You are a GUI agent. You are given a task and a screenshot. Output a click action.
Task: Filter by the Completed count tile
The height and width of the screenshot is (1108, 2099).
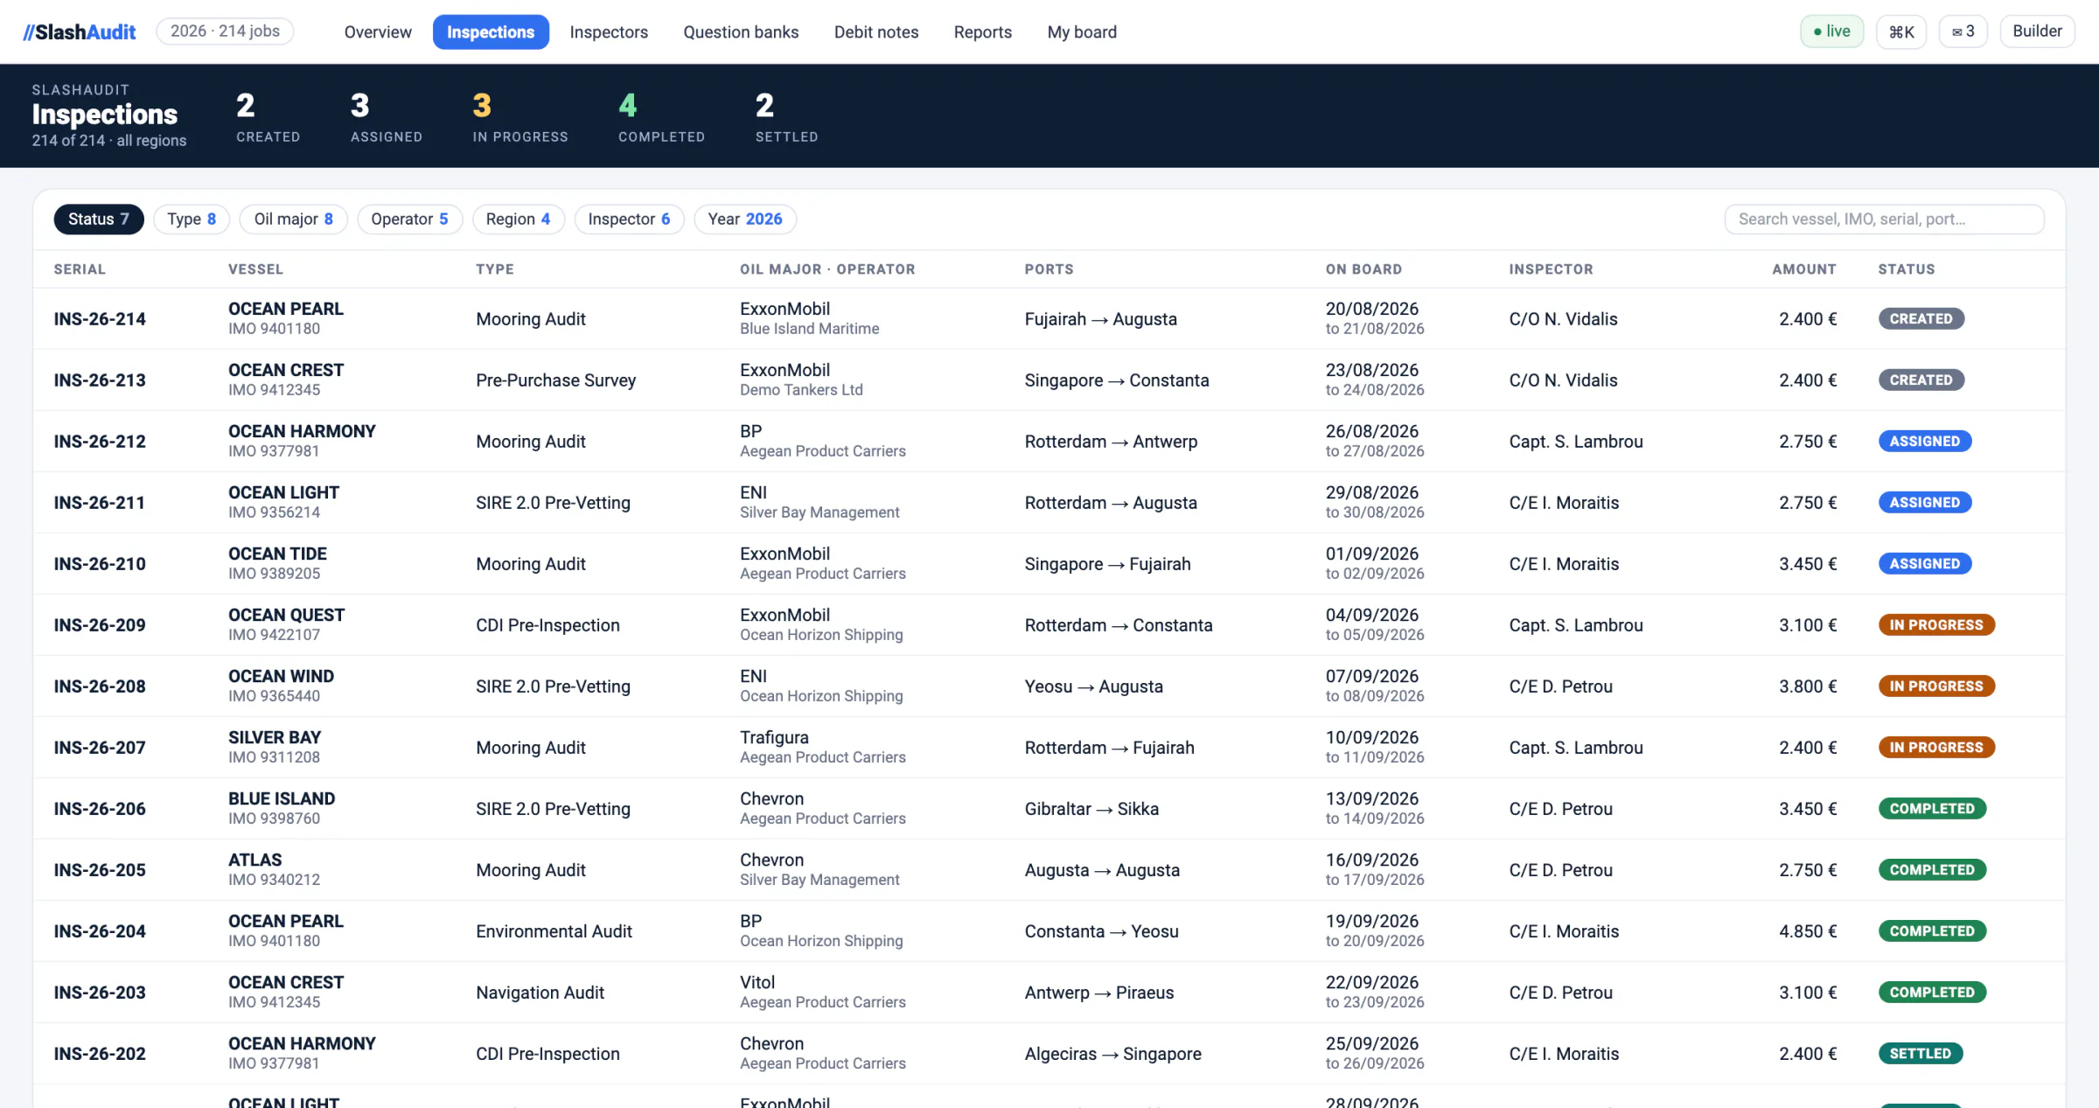point(661,116)
